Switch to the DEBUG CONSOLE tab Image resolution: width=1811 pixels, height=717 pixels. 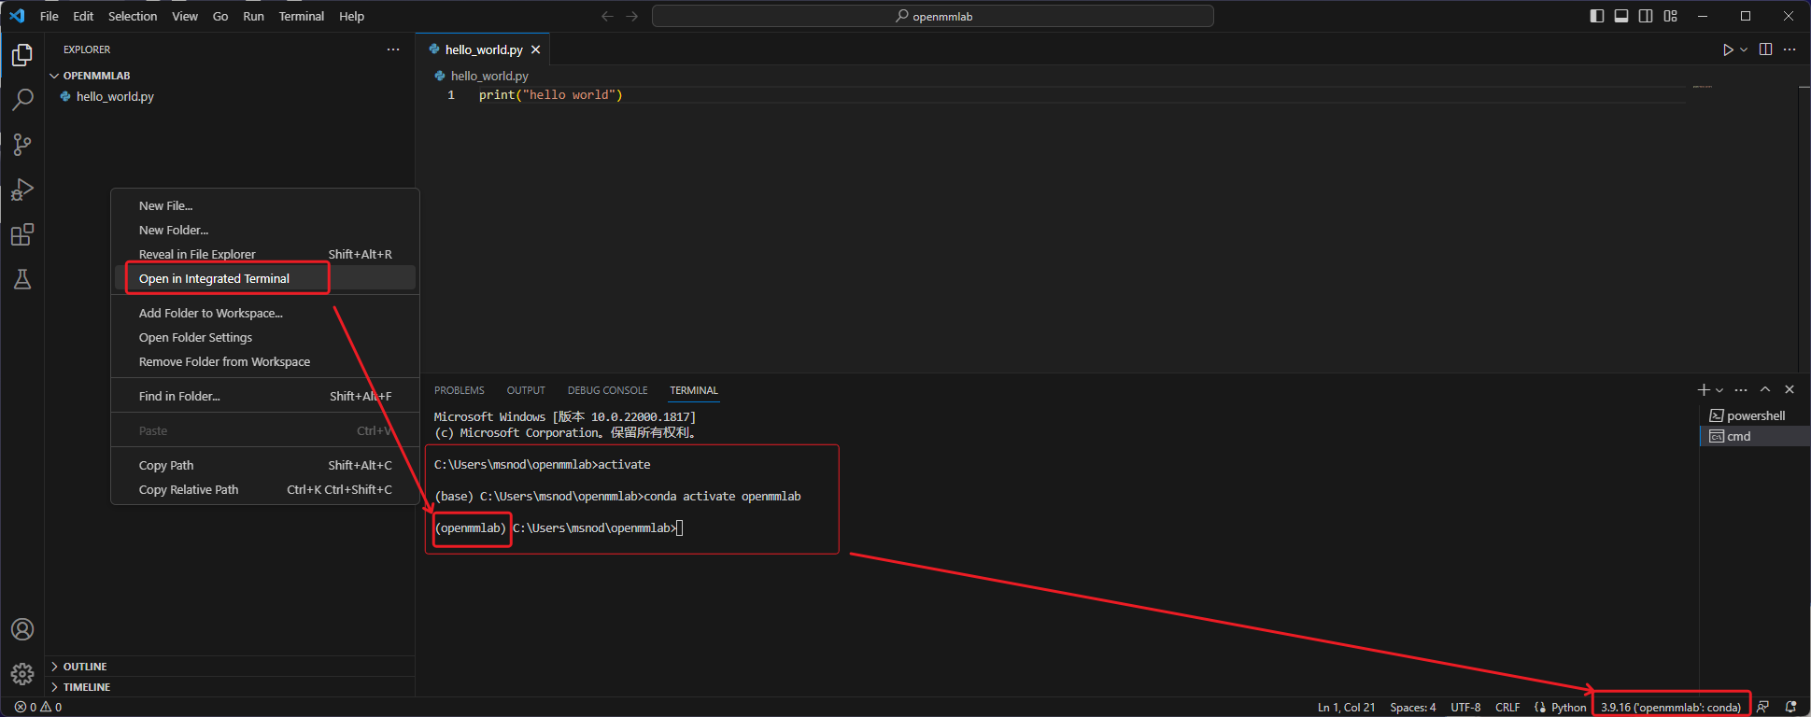pyautogui.click(x=607, y=390)
